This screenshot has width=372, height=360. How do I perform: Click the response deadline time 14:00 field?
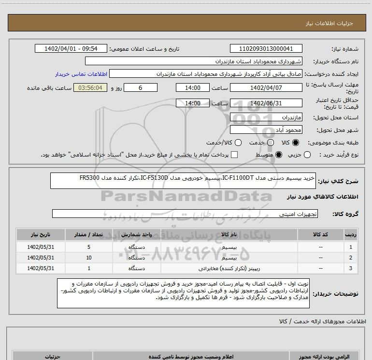click(x=193, y=87)
